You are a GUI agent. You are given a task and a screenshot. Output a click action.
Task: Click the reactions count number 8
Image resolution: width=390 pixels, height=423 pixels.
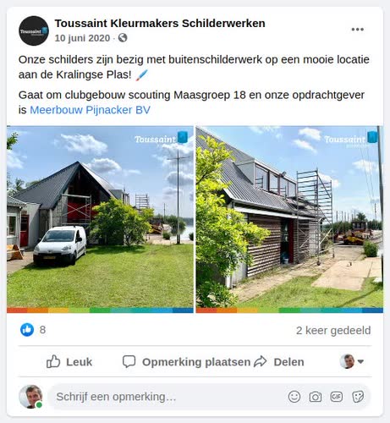pyautogui.click(x=42, y=330)
